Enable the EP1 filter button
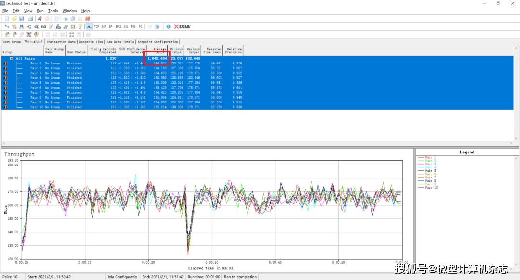The image size is (520, 280). tap(111, 27)
